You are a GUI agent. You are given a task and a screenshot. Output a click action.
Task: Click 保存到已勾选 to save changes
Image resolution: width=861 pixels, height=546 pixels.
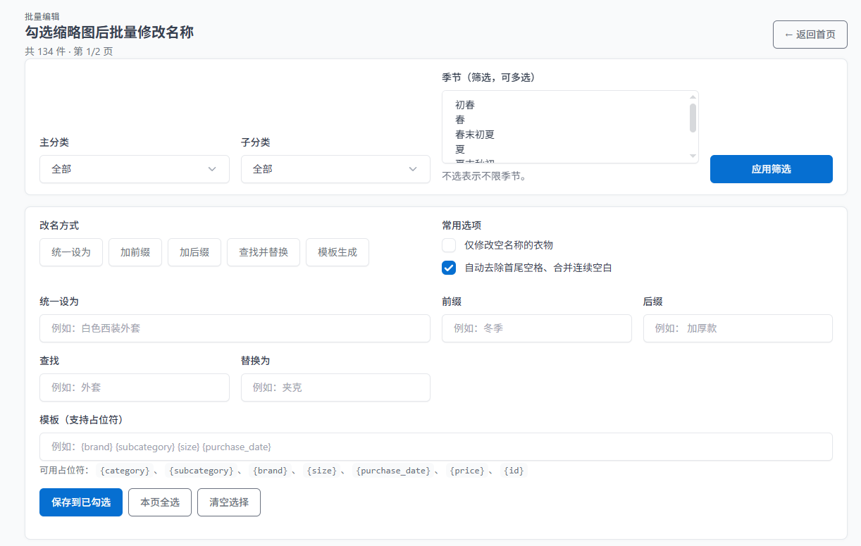80,503
